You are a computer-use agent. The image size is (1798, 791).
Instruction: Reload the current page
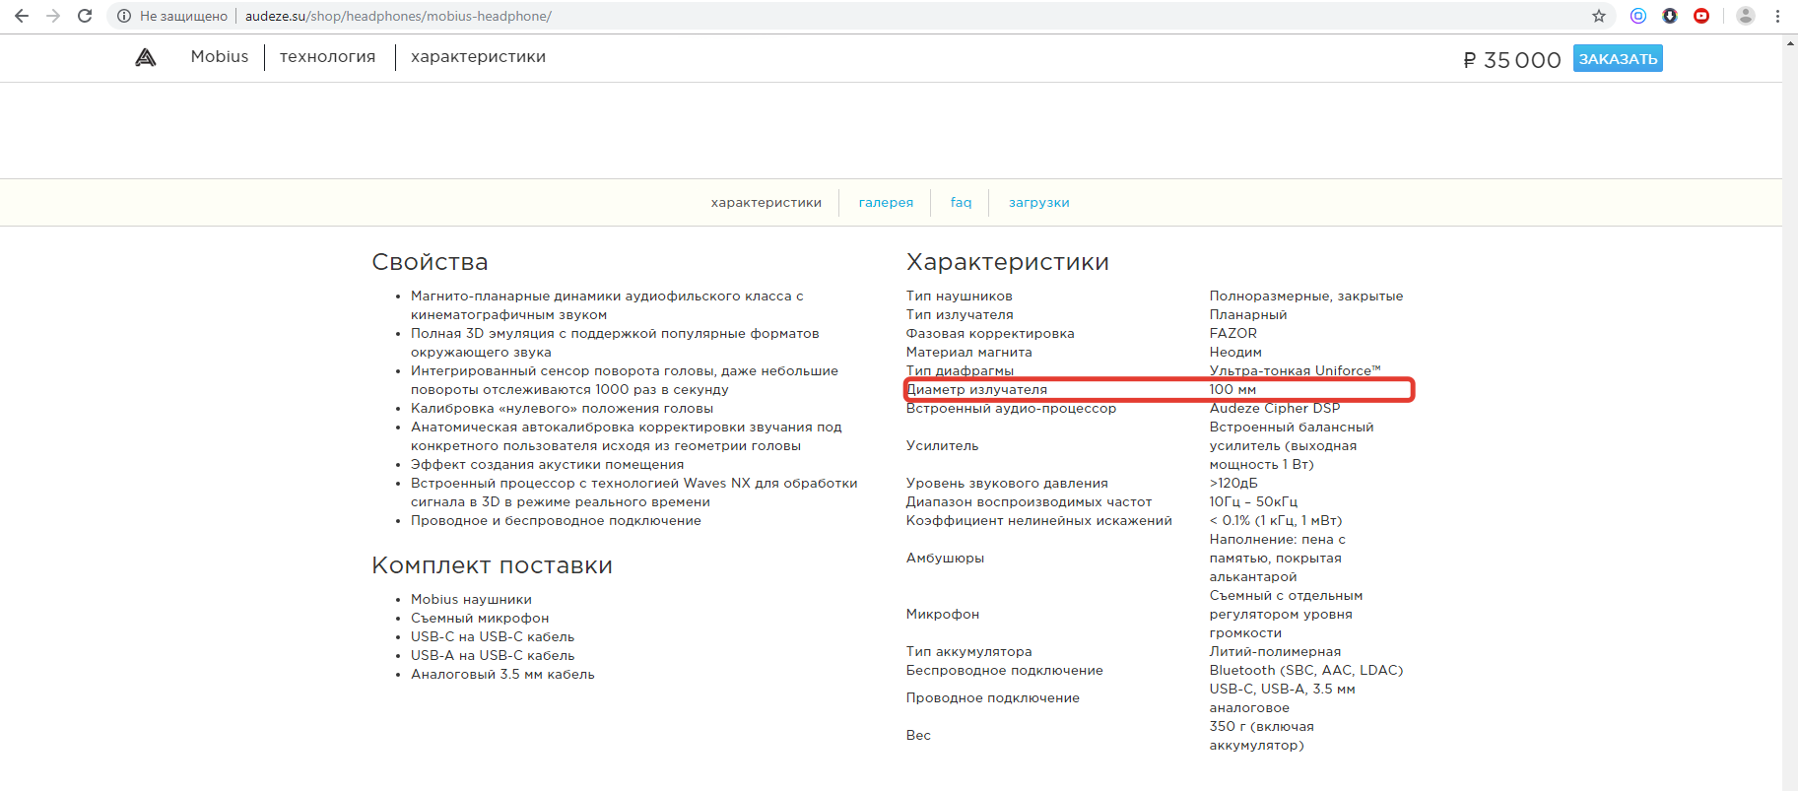pyautogui.click(x=85, y=16)
